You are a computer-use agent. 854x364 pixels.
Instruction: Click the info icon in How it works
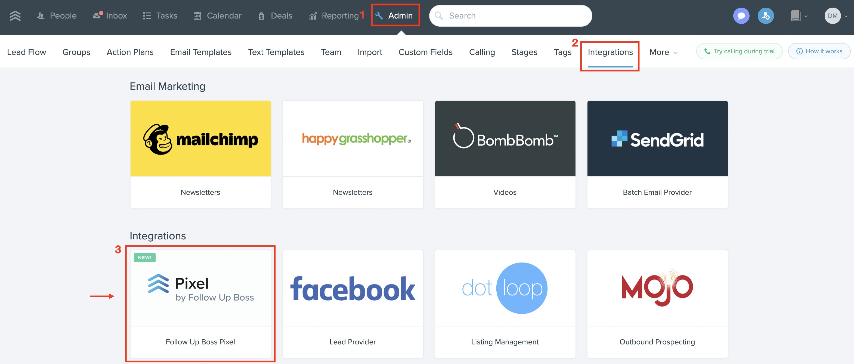(799, 51)
